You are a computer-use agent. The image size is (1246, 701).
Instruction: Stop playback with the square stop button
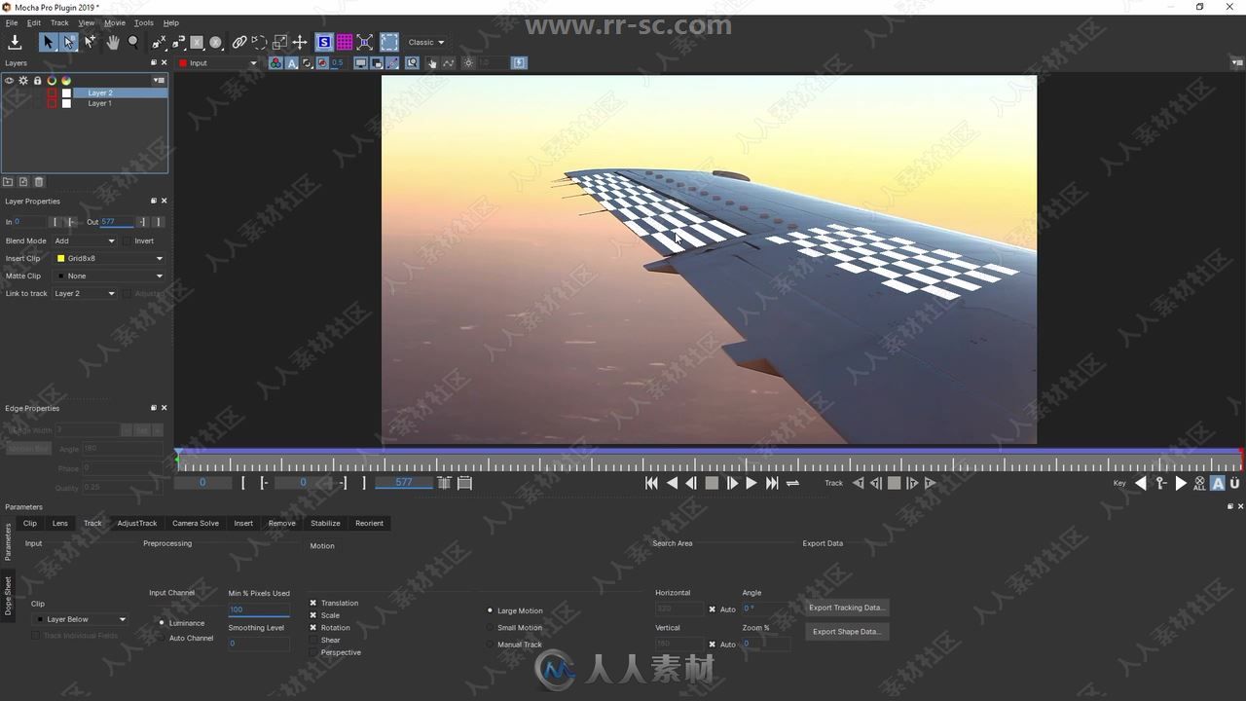(x=712, y=483)
